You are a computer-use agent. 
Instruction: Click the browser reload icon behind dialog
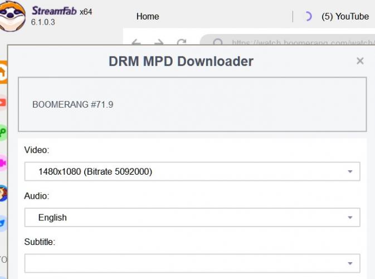pyautogui.click(x=182, y=42)
